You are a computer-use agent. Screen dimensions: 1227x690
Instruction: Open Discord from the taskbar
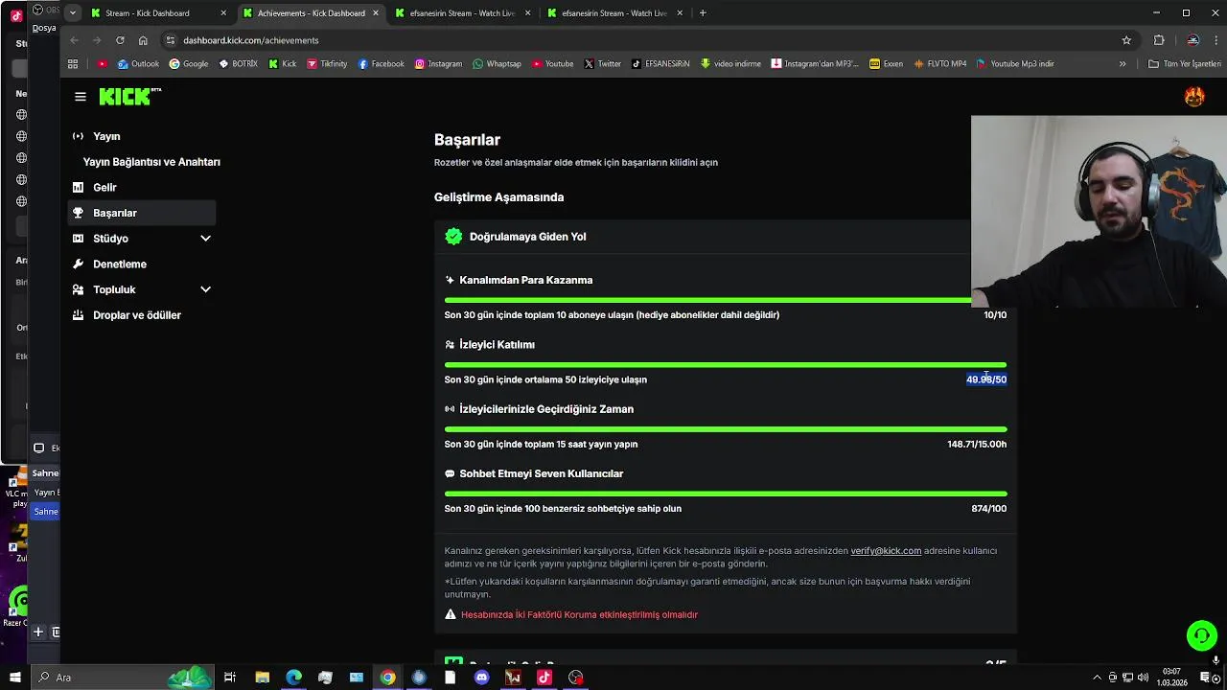(481, 678)
